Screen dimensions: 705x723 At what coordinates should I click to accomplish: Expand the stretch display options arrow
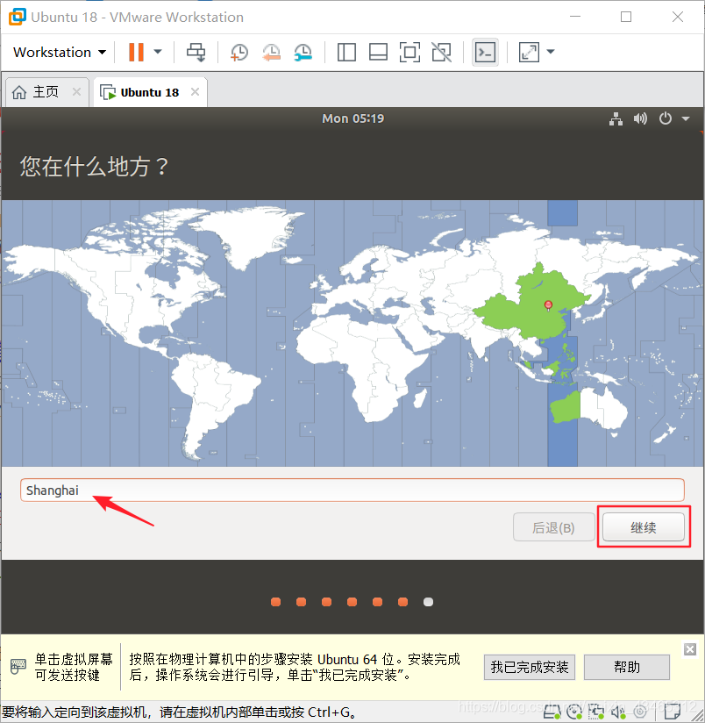(x=551, y=52)
